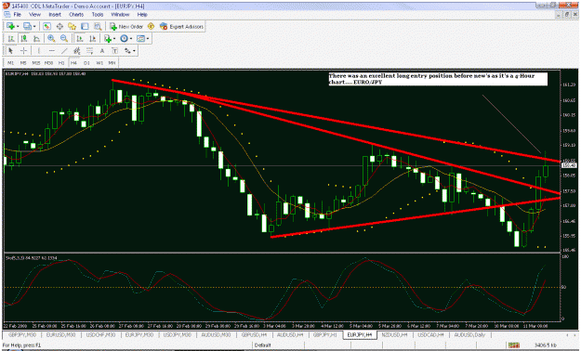The width and height of the screenshot is (581, 351).
Task: Expand the Periods clock dropdown
Action: click(x=131, y=38)
